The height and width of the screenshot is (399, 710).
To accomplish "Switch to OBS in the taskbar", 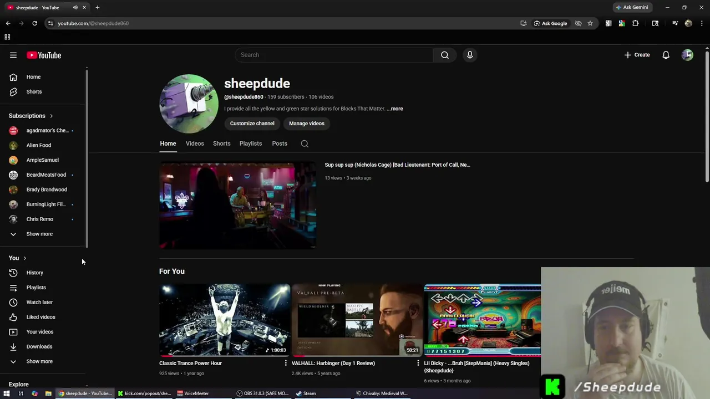I will 262,393.
